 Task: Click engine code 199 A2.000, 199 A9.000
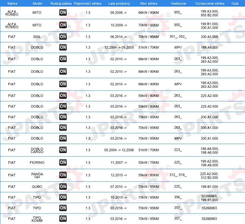pyautogui.click(x=210, y=163)
